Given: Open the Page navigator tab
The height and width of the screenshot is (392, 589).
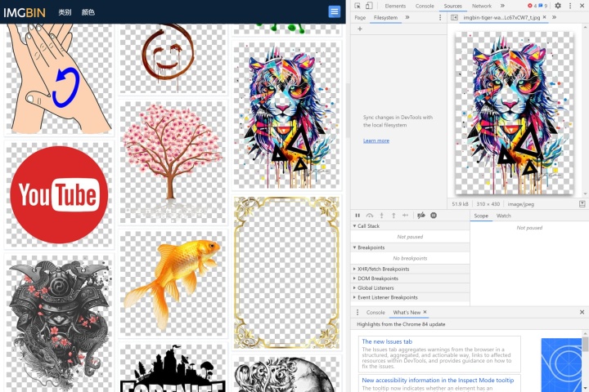Looking at the screenshot, I should pos(360,18).
